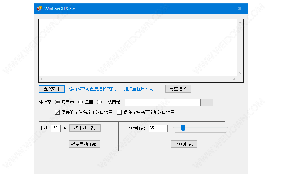Image resolution: width=282 pixels, height=178 pixels.
Task: Uncheck 保存的文件名添加时间信息 checkbox
Action: [x=57, y=112]
